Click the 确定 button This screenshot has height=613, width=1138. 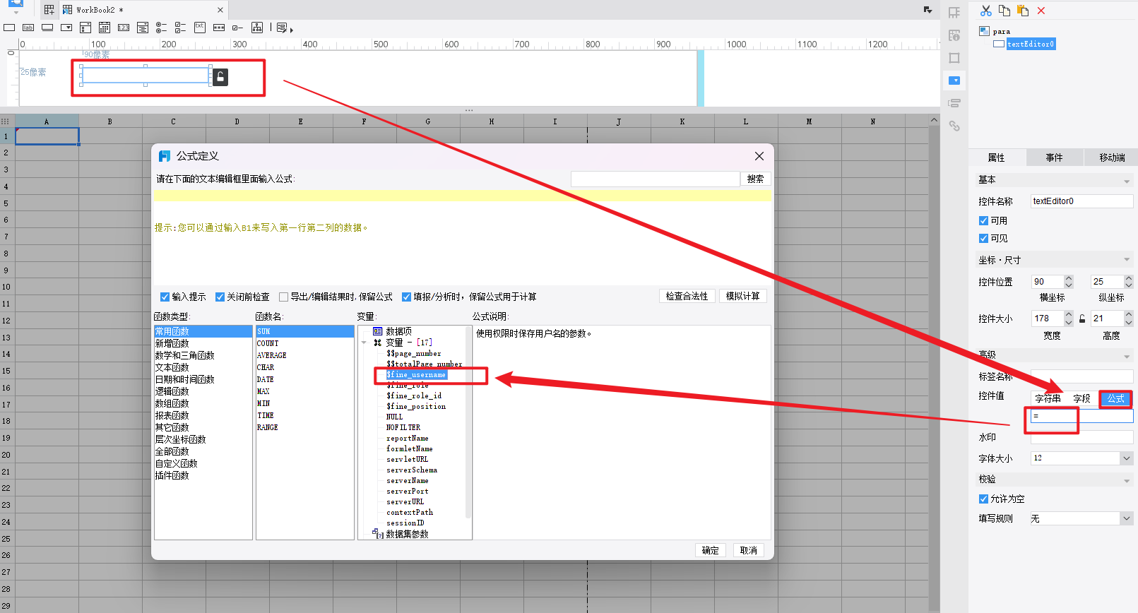click(711, 550)
